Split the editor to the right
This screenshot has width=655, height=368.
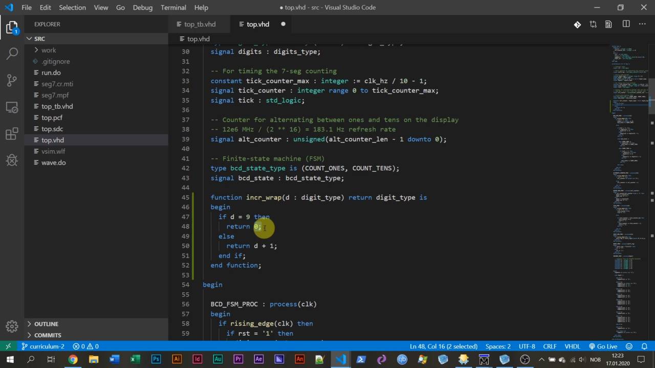click(x=626, y=24)
